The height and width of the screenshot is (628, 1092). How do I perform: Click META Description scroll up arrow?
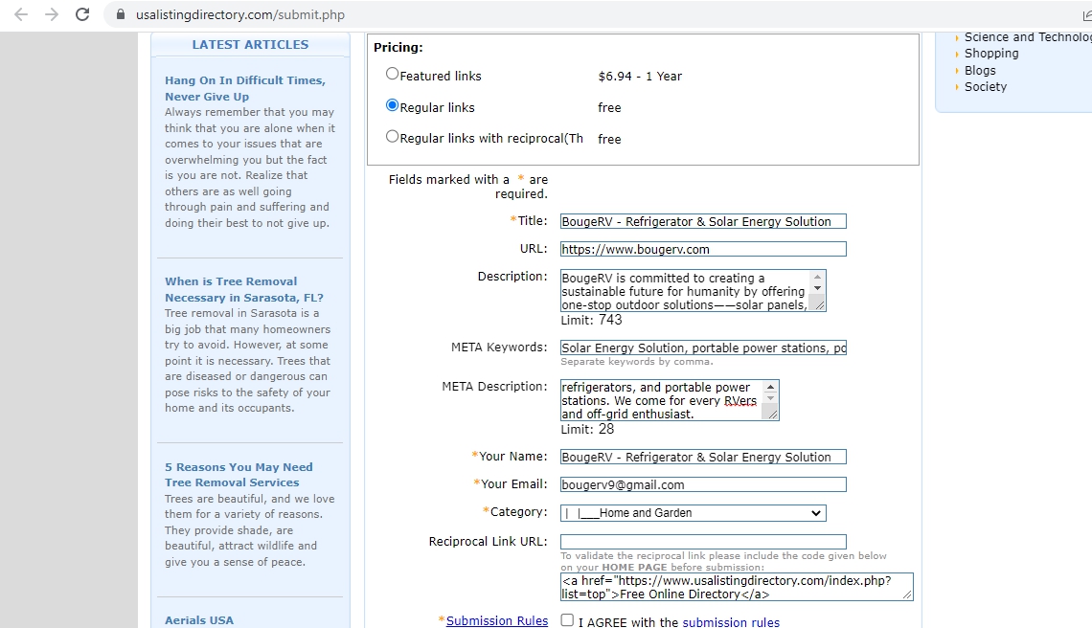pos(770,388)
